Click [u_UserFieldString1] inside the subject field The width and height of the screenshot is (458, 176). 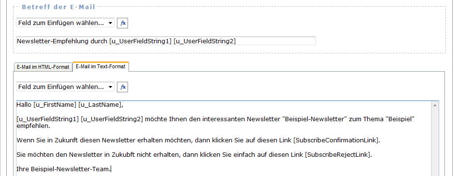(140, 41)
